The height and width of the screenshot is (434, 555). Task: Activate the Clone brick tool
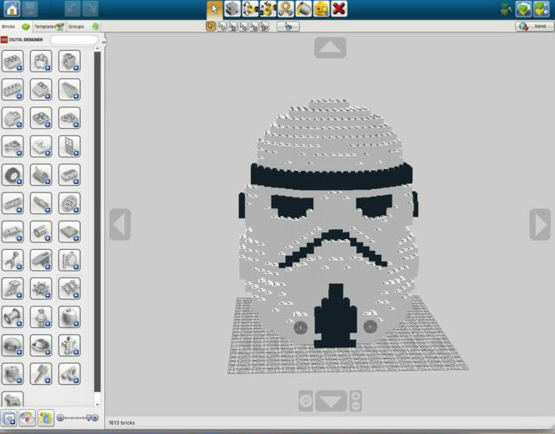[x=232, y=9]
